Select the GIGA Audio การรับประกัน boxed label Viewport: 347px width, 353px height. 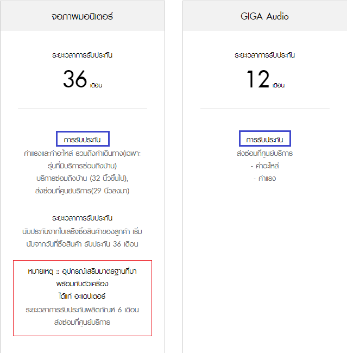pyautogui.click(x=265, y=138)
